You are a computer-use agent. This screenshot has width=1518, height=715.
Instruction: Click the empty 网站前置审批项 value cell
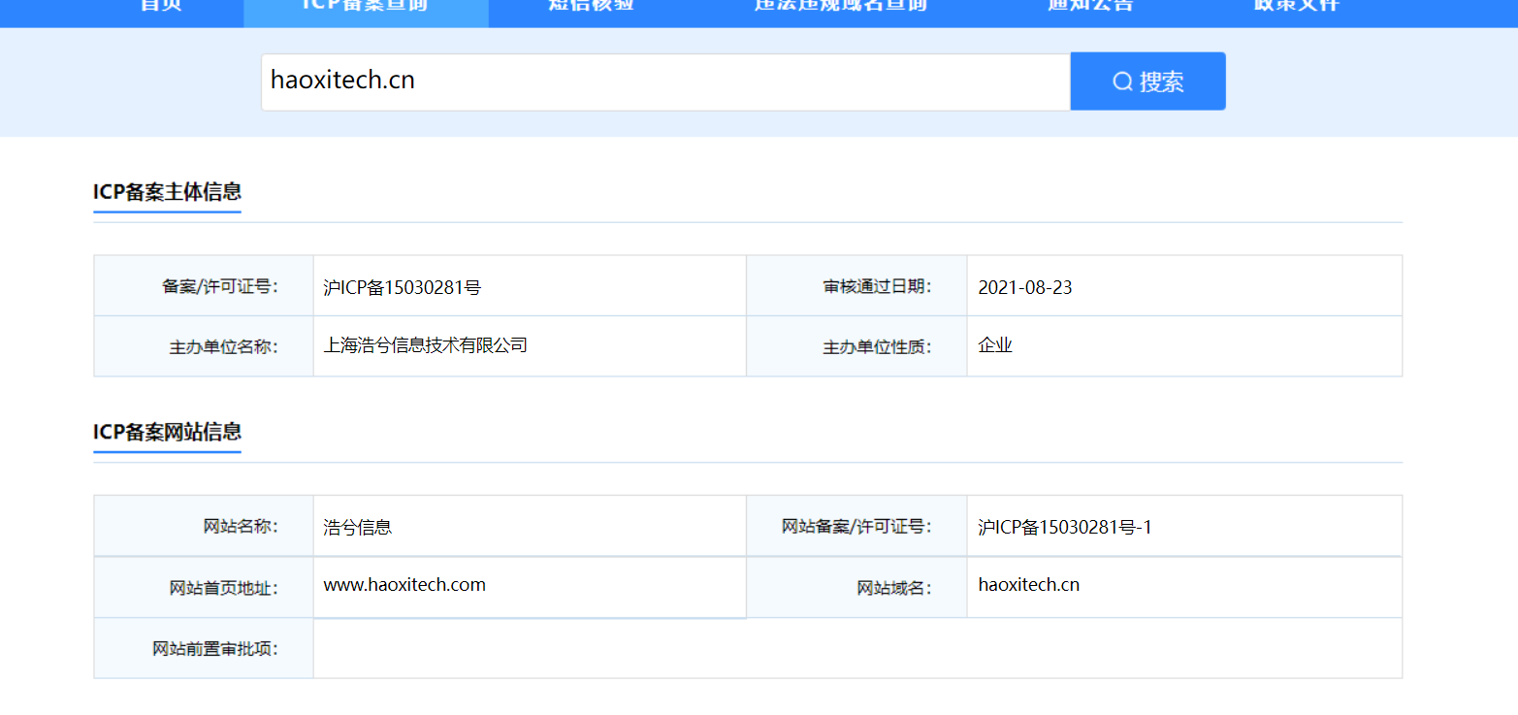857,648
